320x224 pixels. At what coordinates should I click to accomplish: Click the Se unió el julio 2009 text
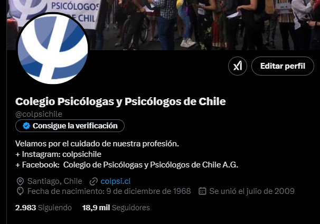point(252,191)
